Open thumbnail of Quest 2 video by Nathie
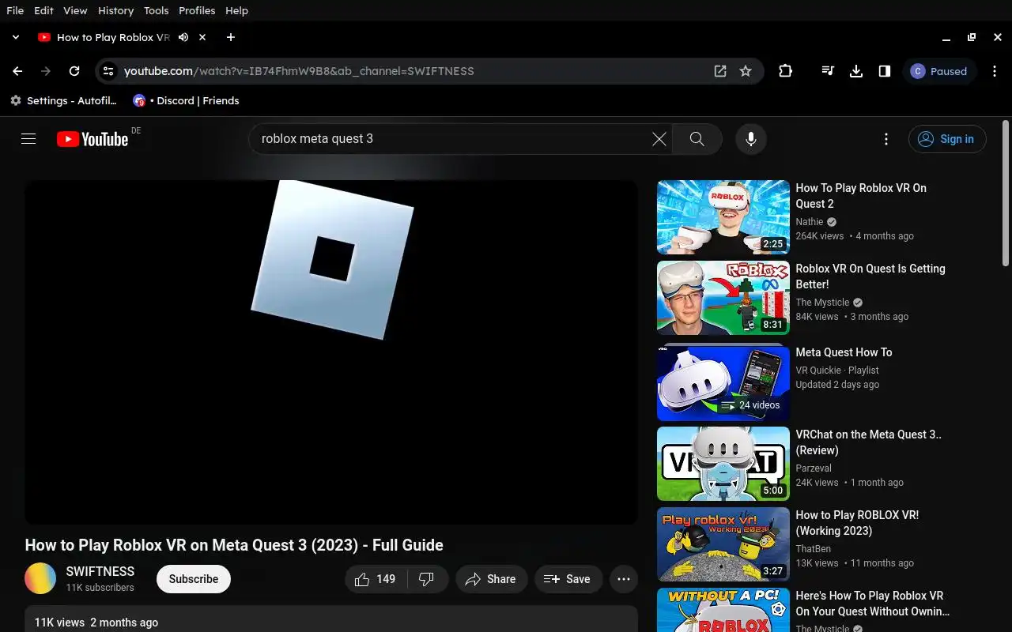The image size is (1012, 632). point(723,217)
